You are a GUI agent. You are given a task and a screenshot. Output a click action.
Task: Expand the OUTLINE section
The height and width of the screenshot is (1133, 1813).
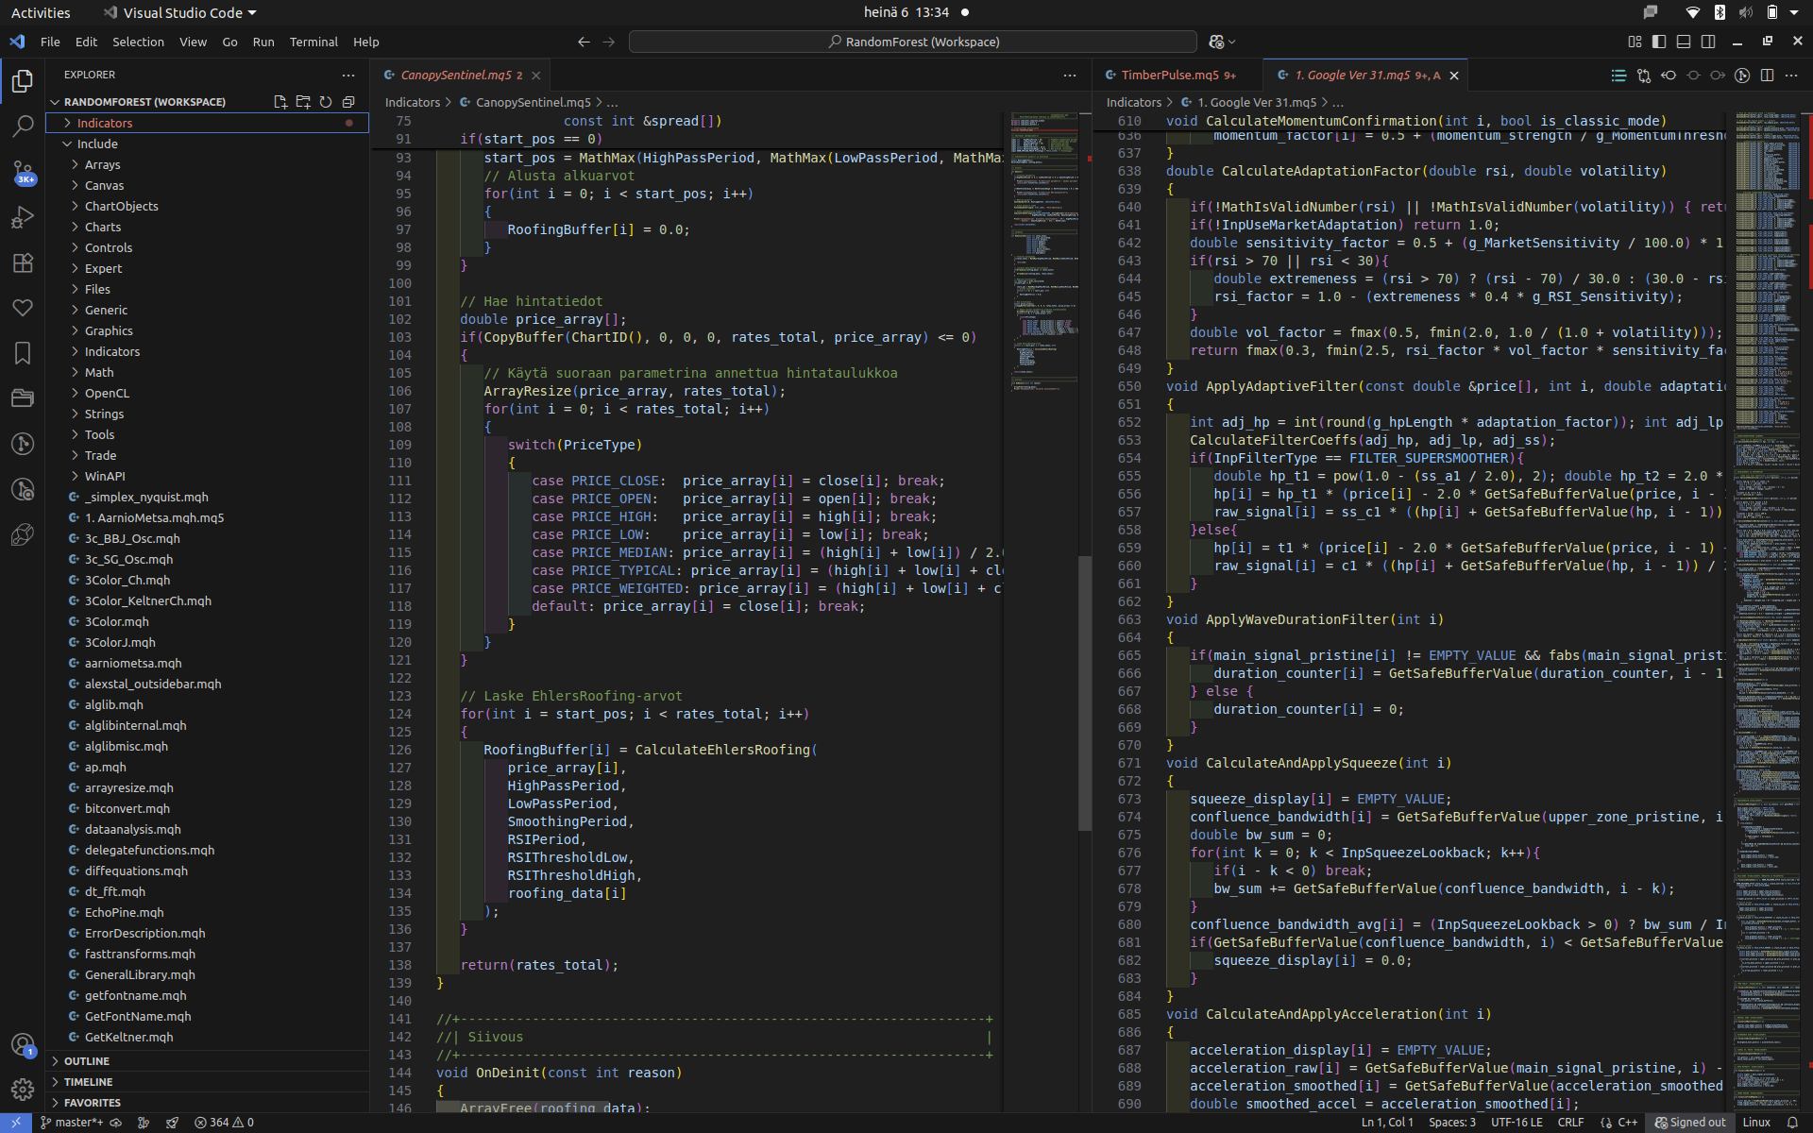point(87,1061)
